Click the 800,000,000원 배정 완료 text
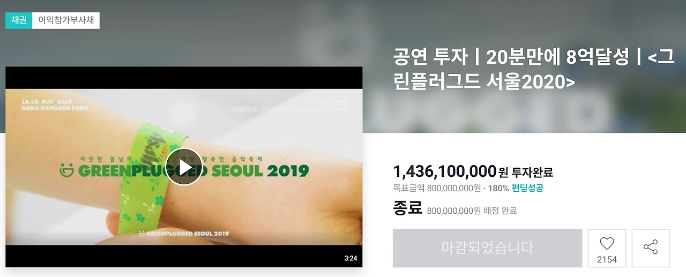 [x=472, y=211]
